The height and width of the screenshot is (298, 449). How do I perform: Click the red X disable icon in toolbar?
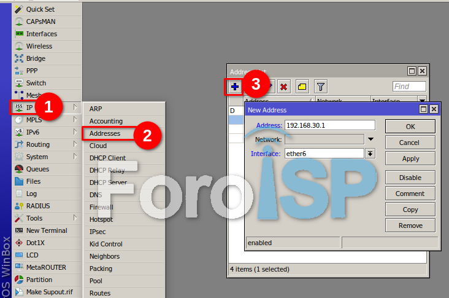coord(283,87)
